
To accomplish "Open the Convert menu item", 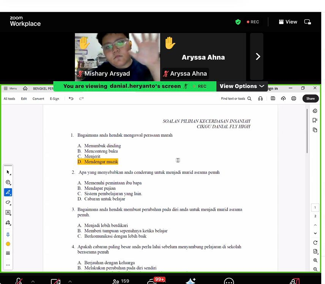I will [38, 99].
